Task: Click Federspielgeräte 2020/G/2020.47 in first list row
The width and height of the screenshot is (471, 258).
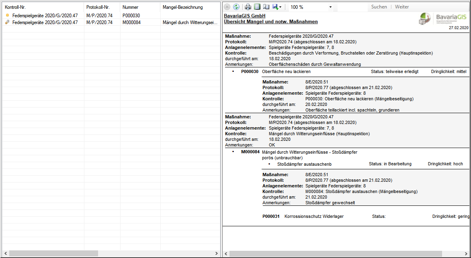Action: click(x=45, y=15)
